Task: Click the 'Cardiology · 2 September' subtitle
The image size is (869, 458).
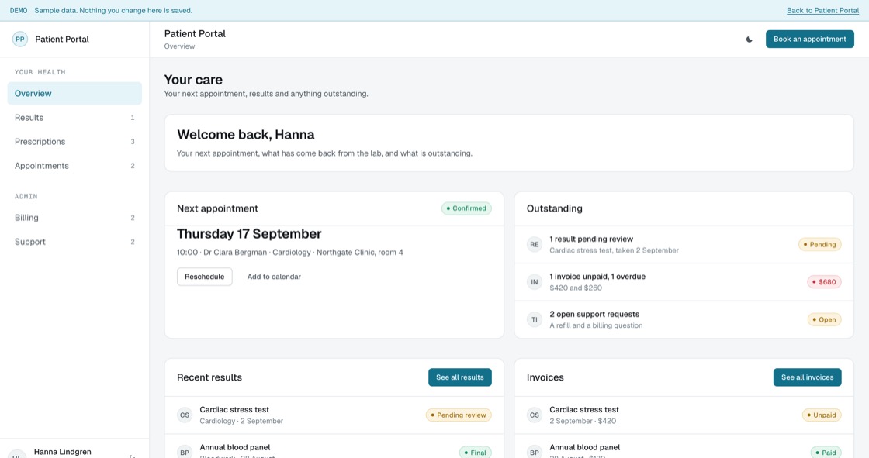Action: tap(241, 421)
